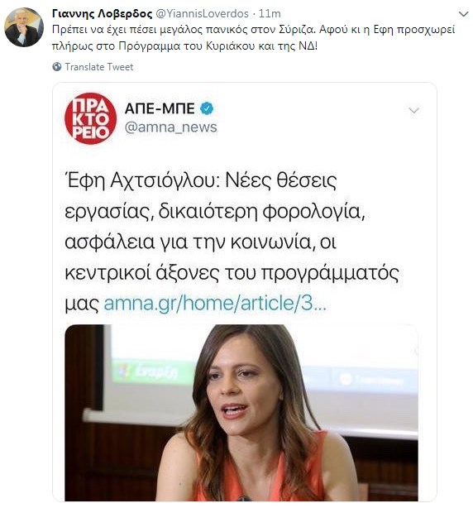473x508 pixels.
Task: Click the @YiannisLoverdos handle
Action: pyautogui.click(x=203, y=13)
